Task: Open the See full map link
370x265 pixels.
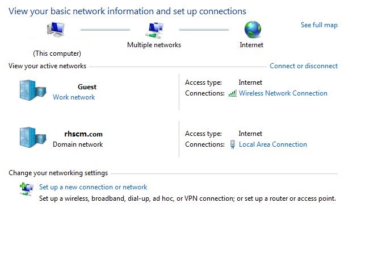Action: (319, 25)
